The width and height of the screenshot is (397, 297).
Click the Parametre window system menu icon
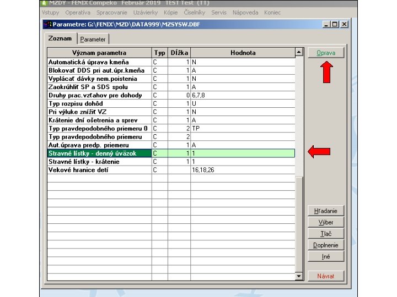coord(48,25)
